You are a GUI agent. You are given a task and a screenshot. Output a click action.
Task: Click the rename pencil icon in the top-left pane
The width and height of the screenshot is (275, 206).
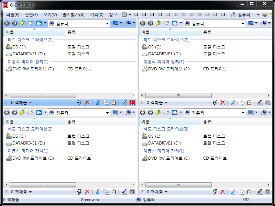[x=124, y=103]
